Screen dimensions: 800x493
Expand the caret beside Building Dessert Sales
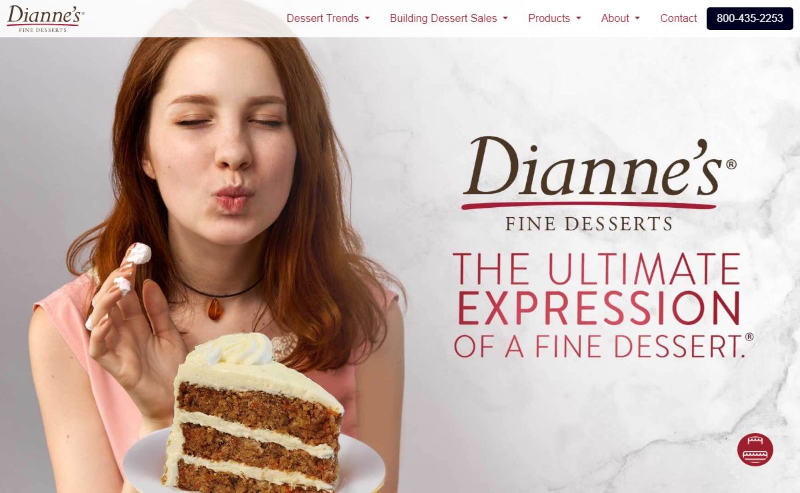[x=505, y=19]
